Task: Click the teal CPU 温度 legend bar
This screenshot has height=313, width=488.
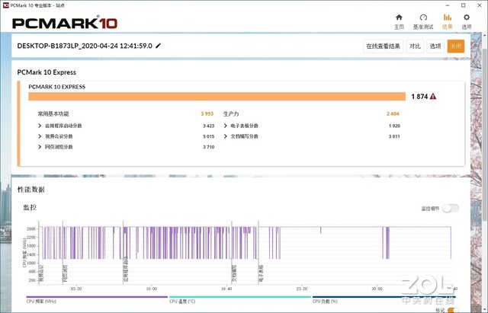Action: (x=239, y=298)
